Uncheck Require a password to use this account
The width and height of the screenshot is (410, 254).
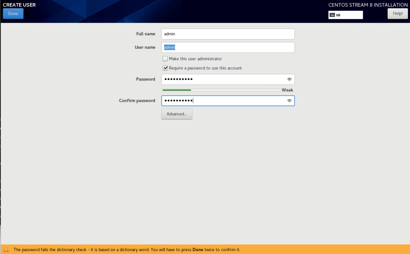pos(165,68)
